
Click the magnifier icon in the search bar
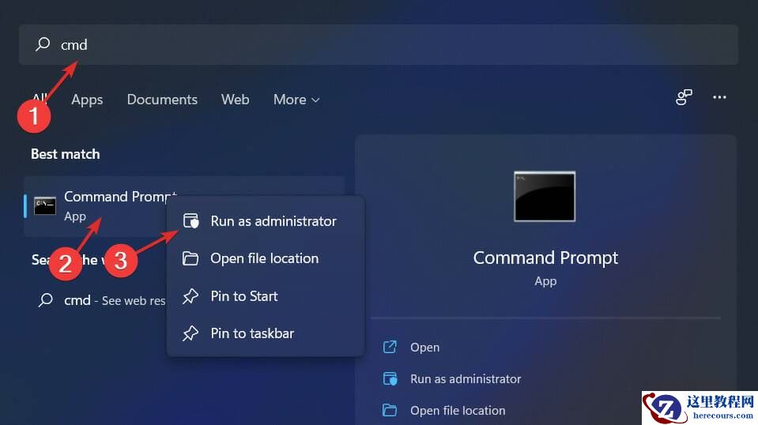[43, 45]
